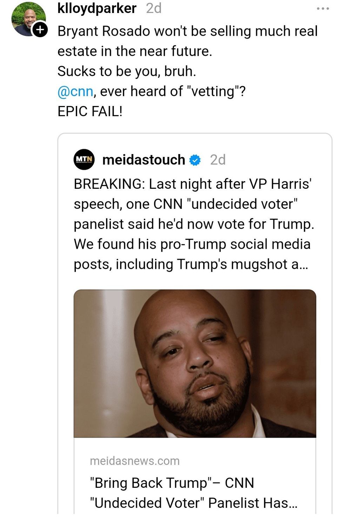The image size is (344, 518).
Task: Click the 2d timestamp beside meidastouch
Action: point(218,160)
